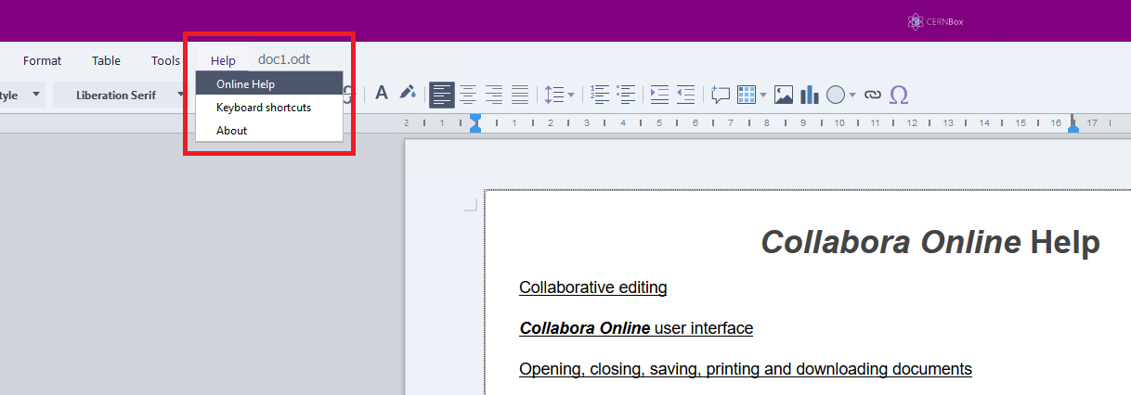Image resolution: width=1131 pixels, height=395 pixels.
Task: Expand the shapes dropdown arrow
Action: pos(851,95)
